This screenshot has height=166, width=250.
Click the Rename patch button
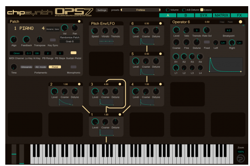click(50, 29)
